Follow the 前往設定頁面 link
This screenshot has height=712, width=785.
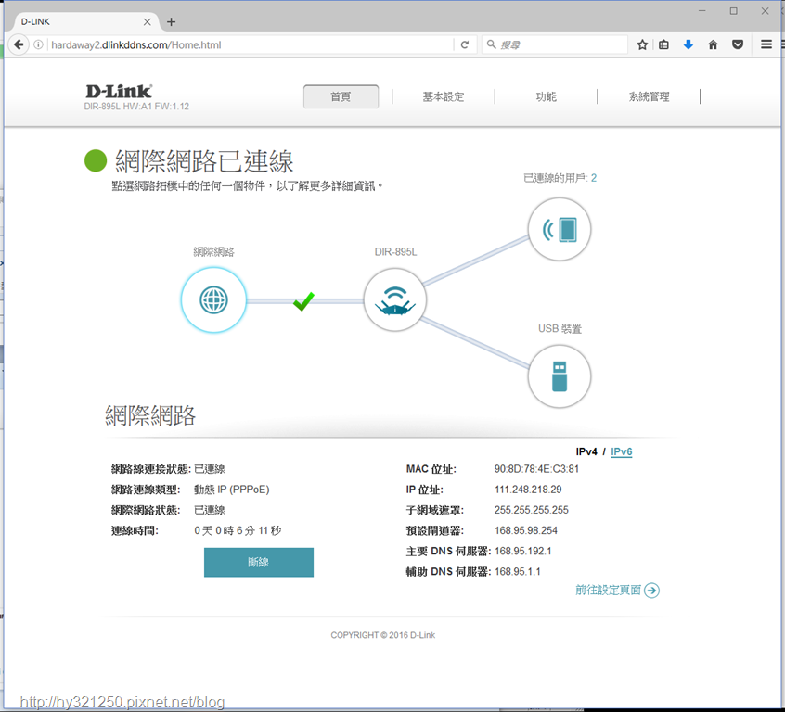pyautogui.click(x=608, y=591)
